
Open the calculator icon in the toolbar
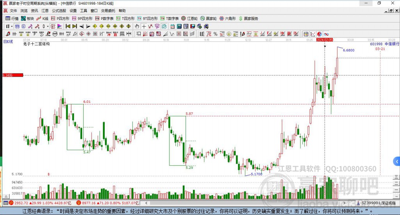pos(179,26)
